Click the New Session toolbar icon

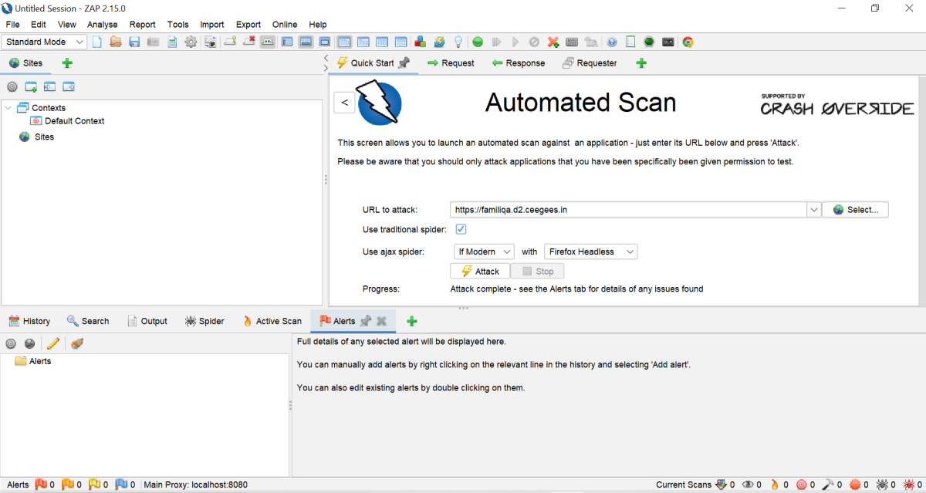[x=97, y=42]
